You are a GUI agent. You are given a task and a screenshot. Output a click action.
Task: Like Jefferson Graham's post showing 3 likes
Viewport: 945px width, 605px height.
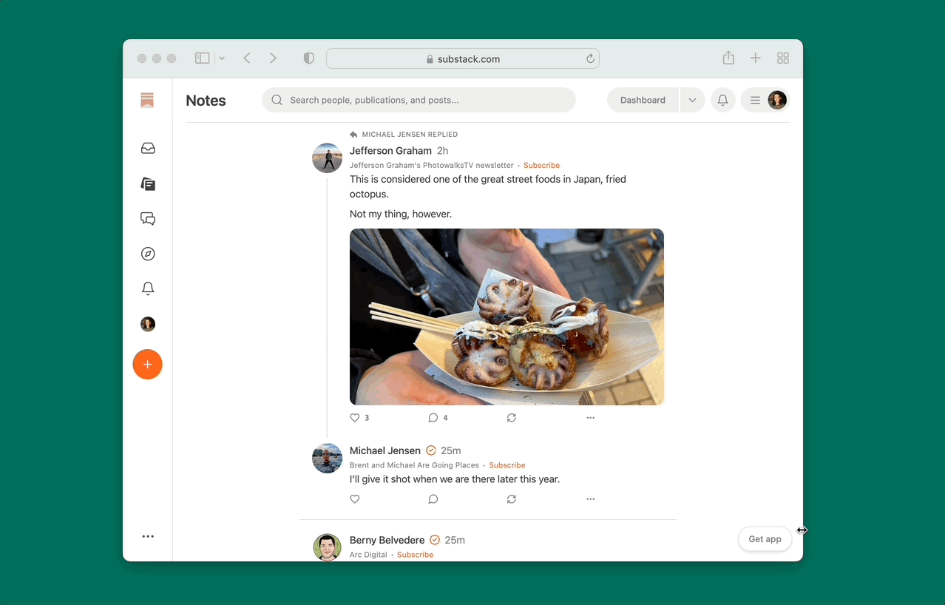click(x=354, y=417)
